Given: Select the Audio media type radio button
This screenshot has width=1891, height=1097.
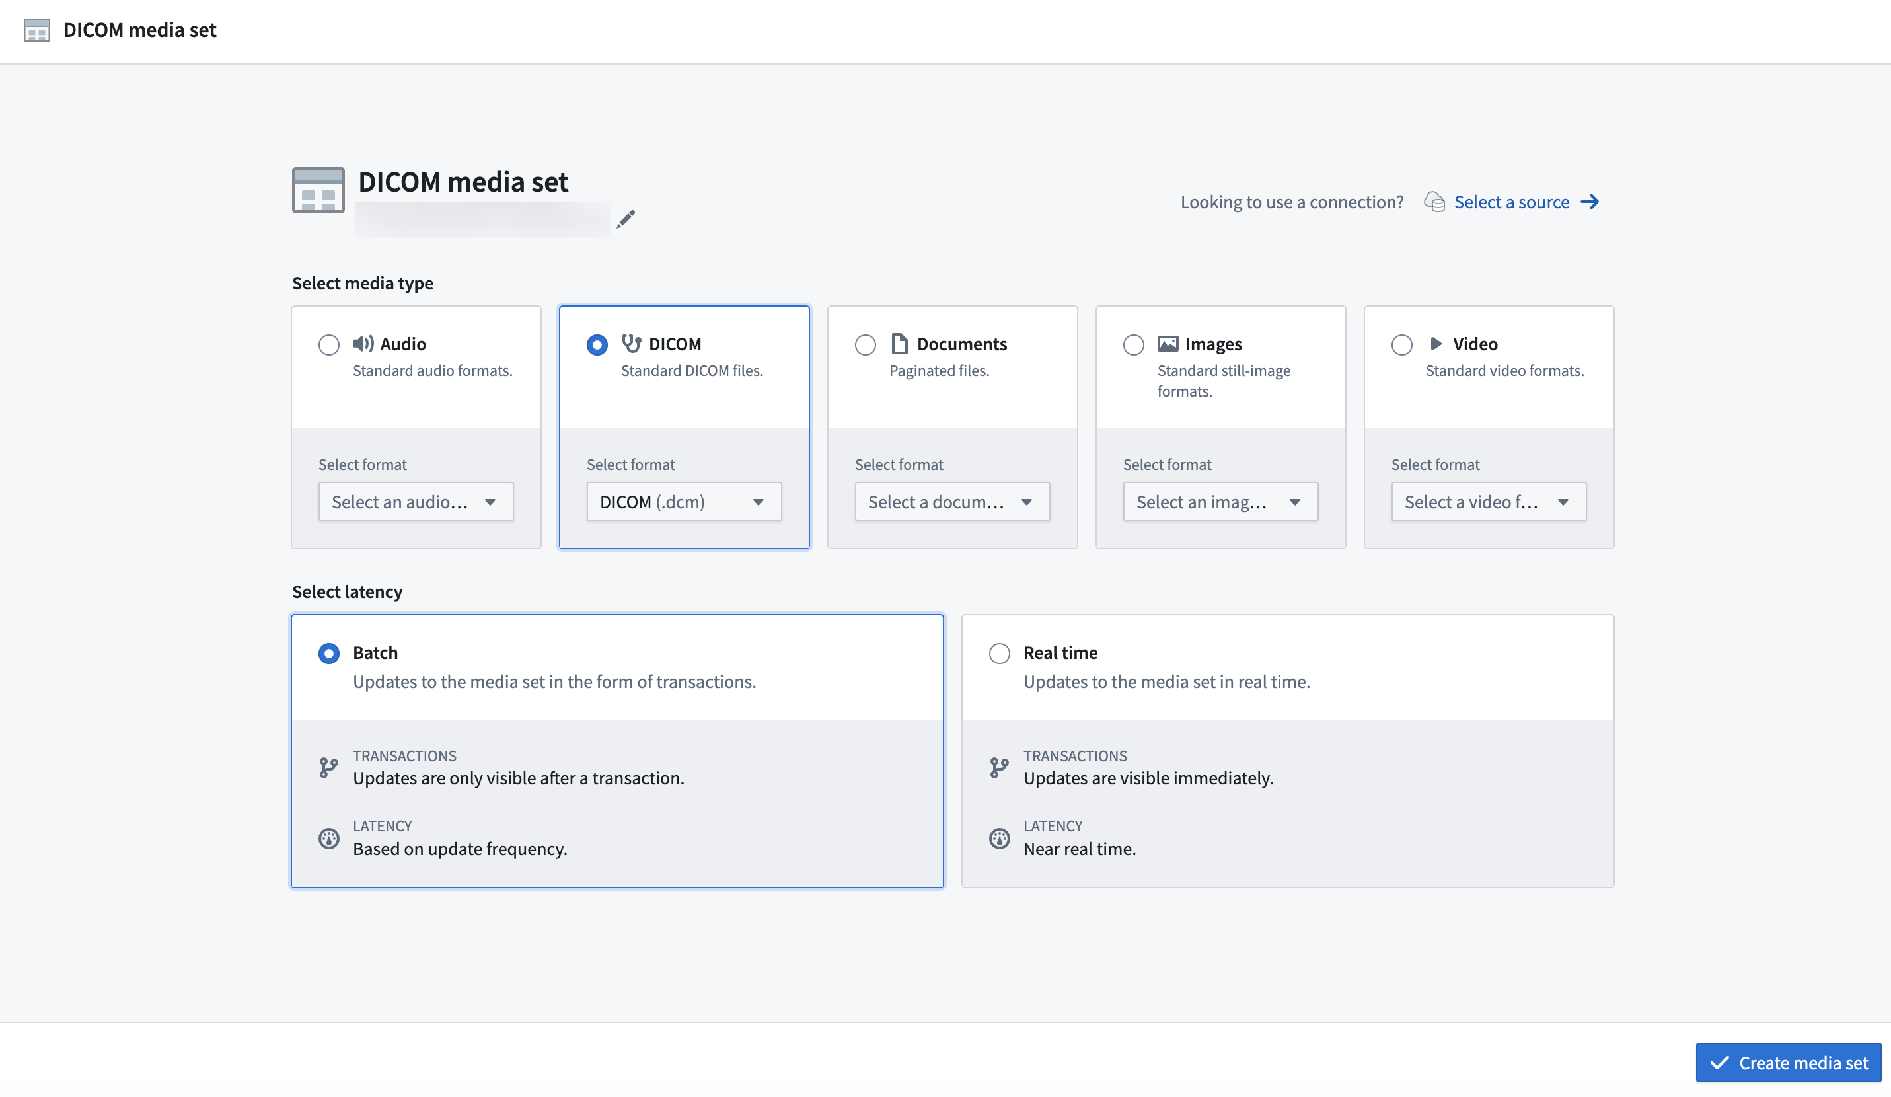Looking at the screenshot, I should (328, 344).
